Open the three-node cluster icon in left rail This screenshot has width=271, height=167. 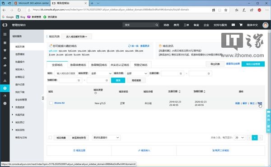point(5,81)
